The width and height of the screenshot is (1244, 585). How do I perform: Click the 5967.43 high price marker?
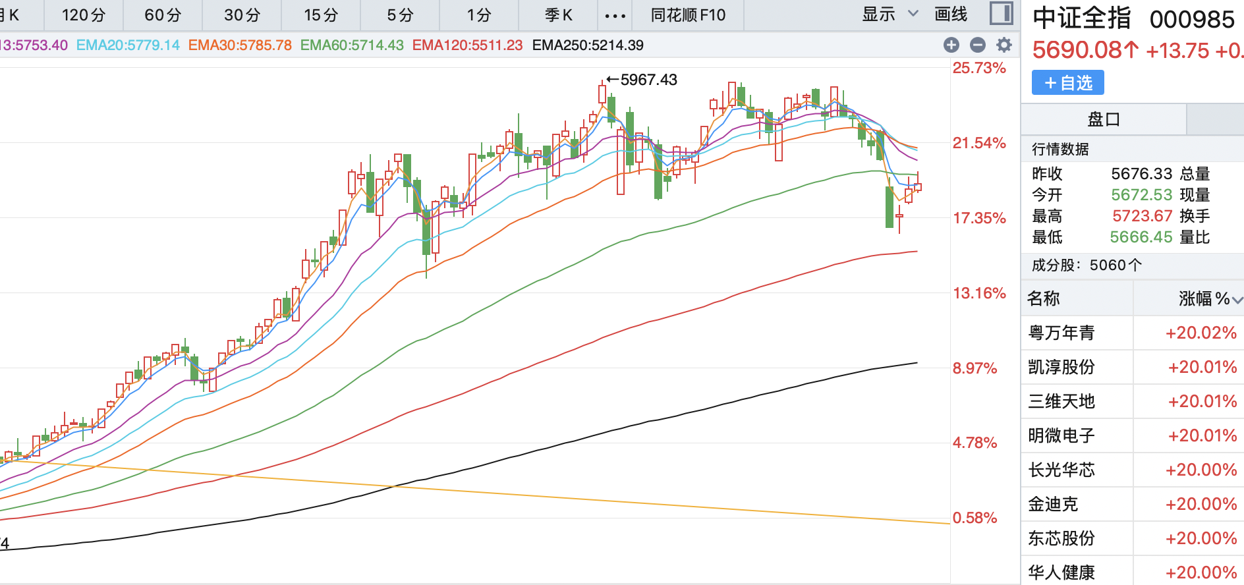click(x=648, y=80)
